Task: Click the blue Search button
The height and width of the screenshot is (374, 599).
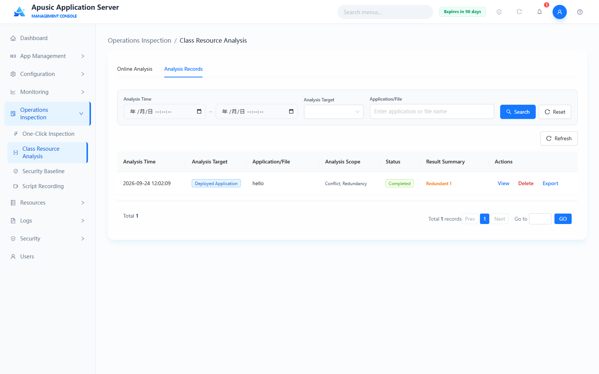Action: 518,112
